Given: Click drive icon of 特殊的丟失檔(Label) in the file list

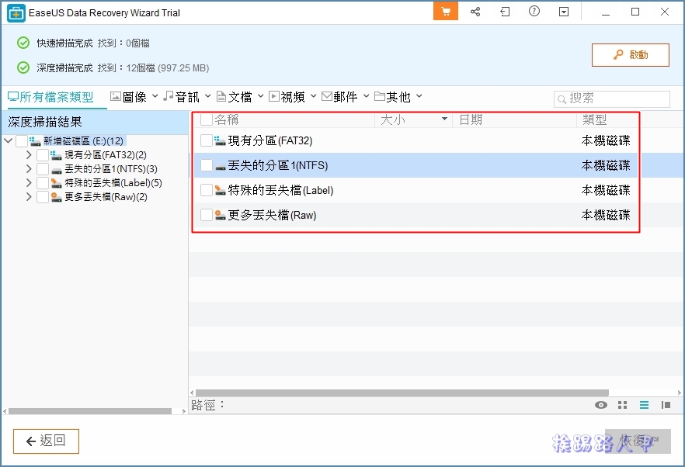Looking at the screenshot, I should [221, 190].
